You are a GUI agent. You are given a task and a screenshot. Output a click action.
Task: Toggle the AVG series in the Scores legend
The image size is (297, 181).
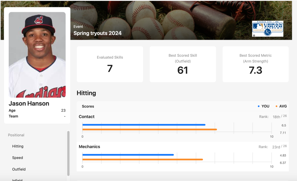[281, 106]
